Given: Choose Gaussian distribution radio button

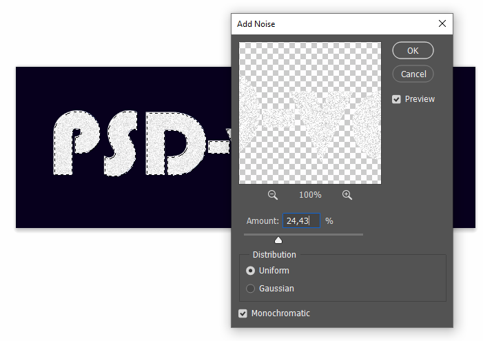Looking at the screenshot, I should 251,289.
